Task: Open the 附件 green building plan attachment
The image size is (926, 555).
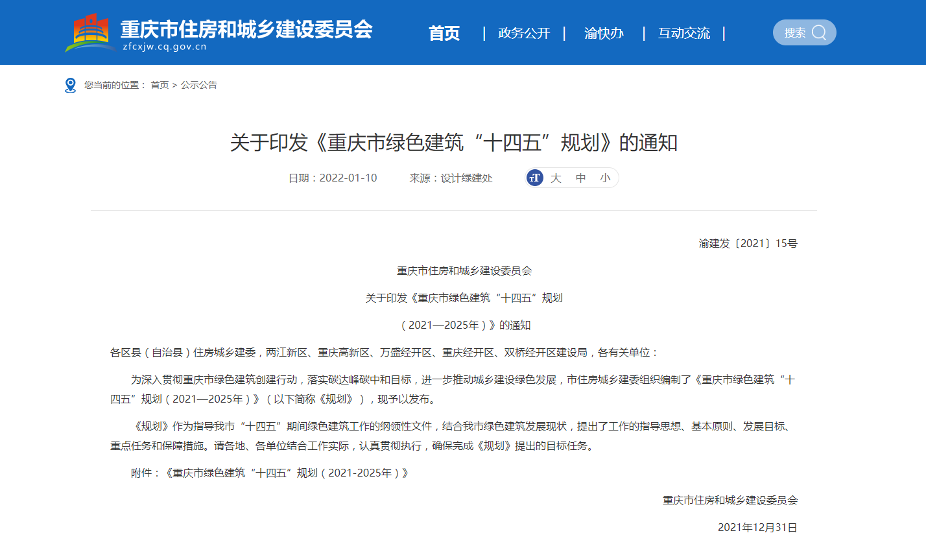Action: 287,473
